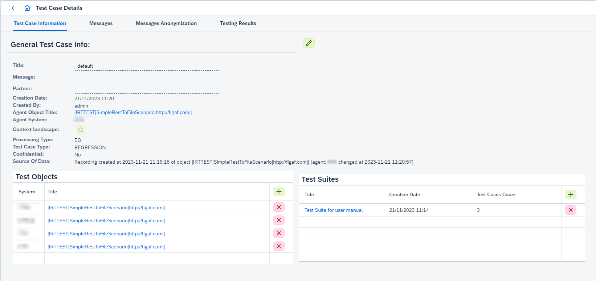Screen dimensions: 596x281
Task: Click the General Test Case info heading
Action: coord(50,45)
